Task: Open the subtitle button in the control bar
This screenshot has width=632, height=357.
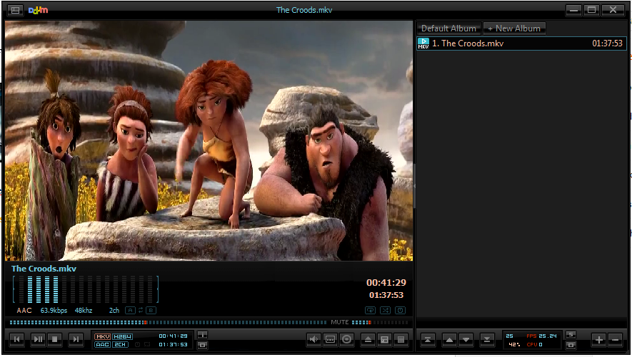Action: coord(330,339)
